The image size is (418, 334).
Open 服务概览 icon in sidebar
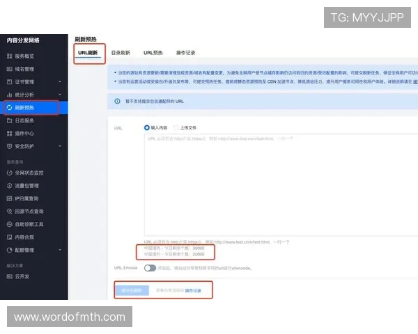[9, 56]
